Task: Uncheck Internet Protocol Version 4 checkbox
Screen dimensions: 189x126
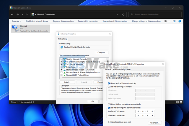Action: click(x=61, y=70)
